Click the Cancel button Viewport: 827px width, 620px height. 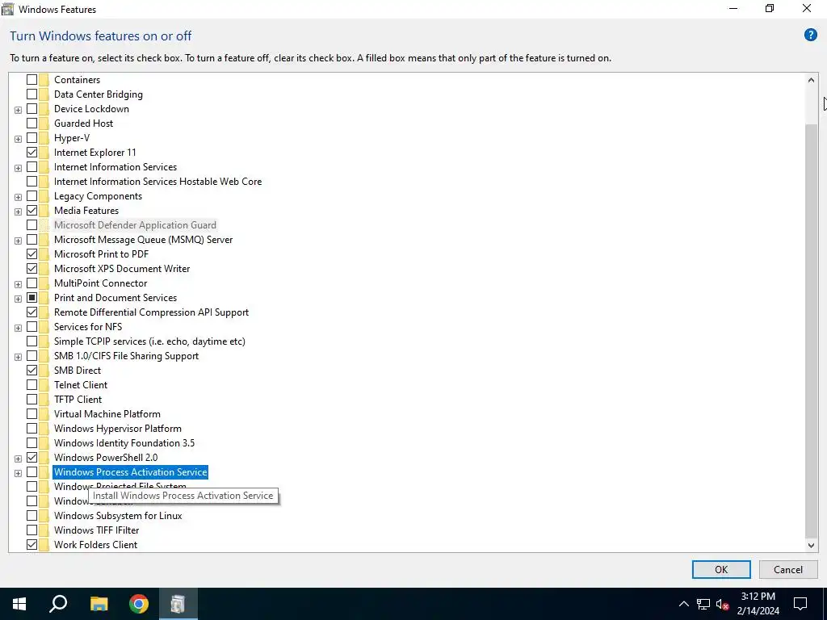pos(788,569)
